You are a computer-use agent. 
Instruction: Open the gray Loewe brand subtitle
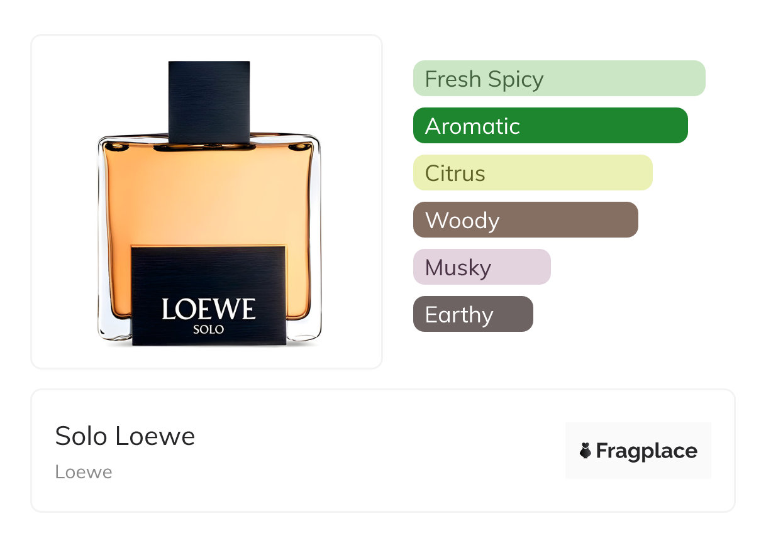(x=84, y=472)
